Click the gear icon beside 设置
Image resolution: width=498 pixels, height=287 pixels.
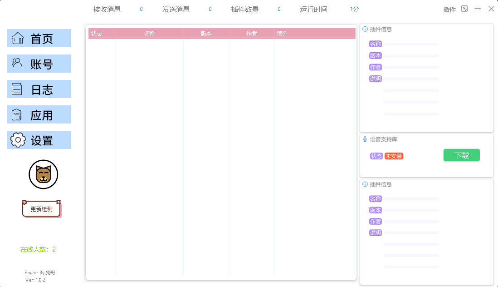coord(18,140)
